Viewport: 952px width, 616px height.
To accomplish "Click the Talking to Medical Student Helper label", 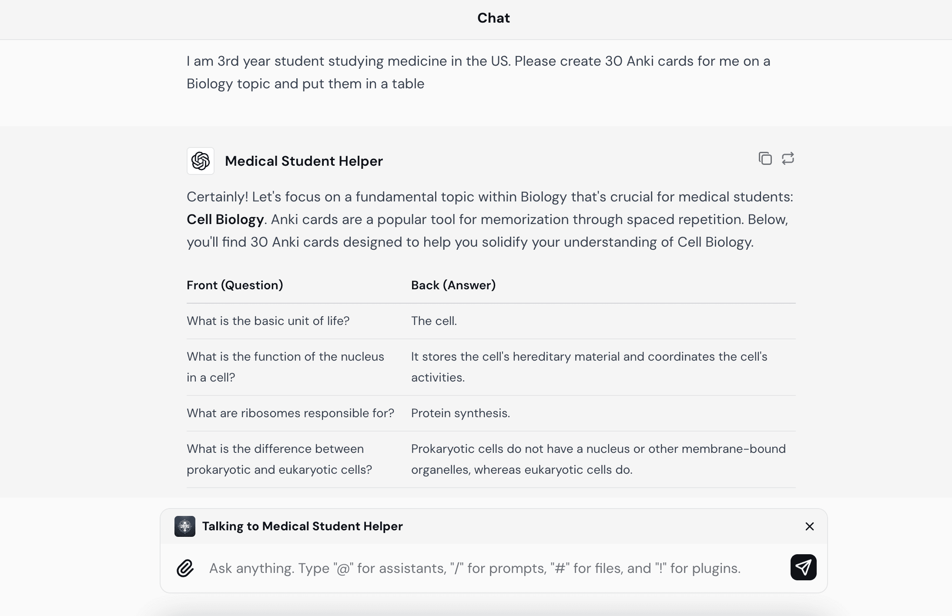I will click(x=303, y=526).
